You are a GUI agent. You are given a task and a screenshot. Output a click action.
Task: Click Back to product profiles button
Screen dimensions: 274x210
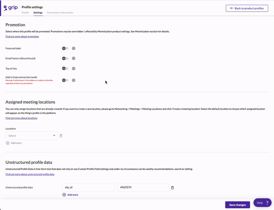(247, 8)
